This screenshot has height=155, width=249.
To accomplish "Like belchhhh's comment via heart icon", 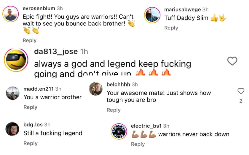I will [241, 91].
